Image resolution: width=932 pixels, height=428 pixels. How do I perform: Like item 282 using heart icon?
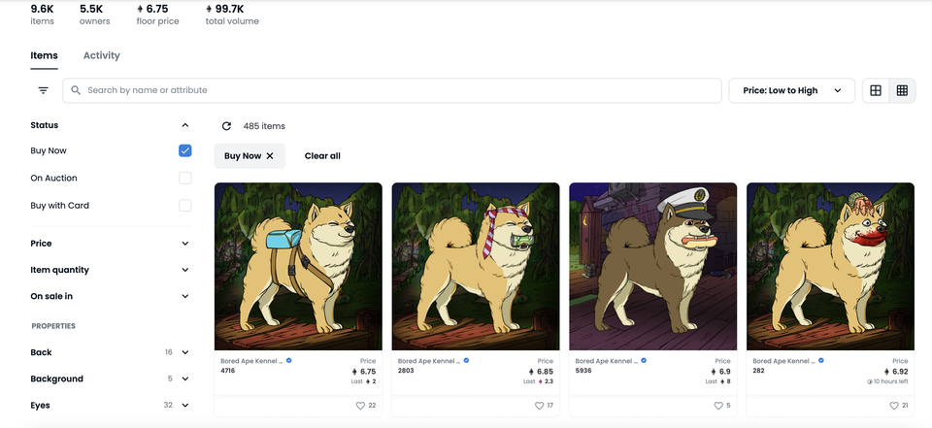tap(893, 406)
